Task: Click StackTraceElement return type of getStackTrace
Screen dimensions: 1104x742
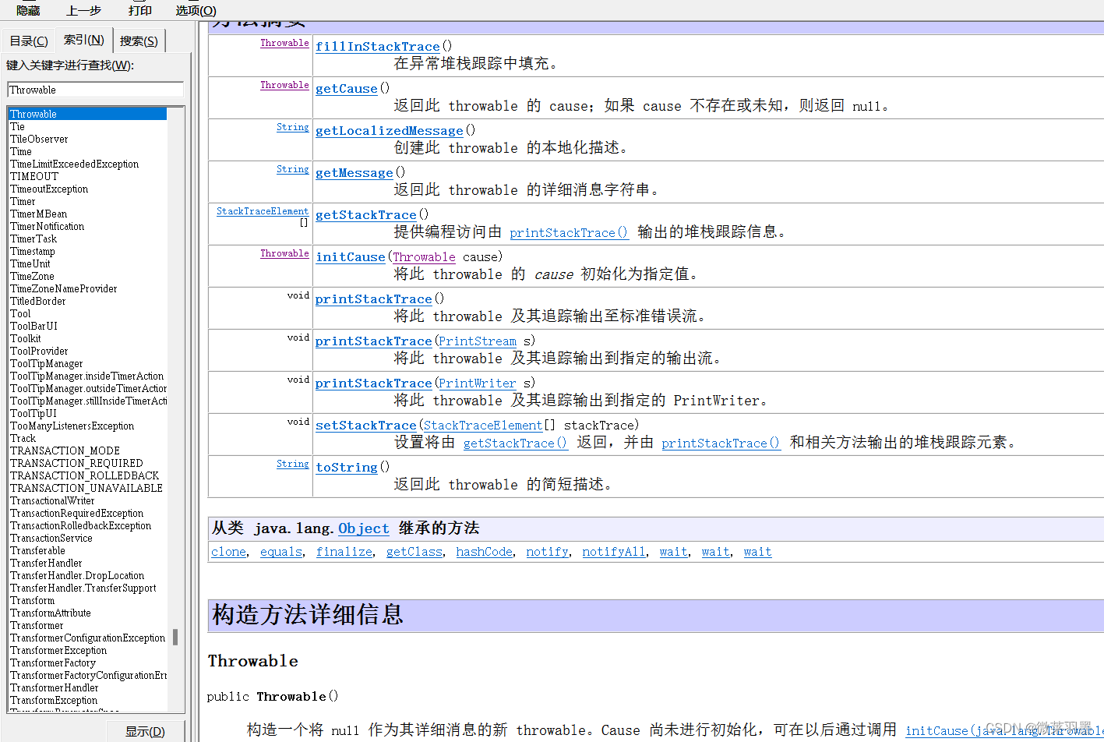Action: (x=263, y=211)
